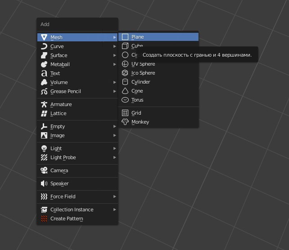Click the Metaball icon
The image size is (289, 250).
(x=44, y=64)
